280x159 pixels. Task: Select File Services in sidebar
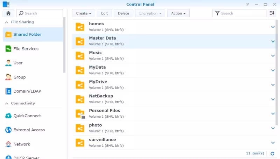click(x=26, y=49)
